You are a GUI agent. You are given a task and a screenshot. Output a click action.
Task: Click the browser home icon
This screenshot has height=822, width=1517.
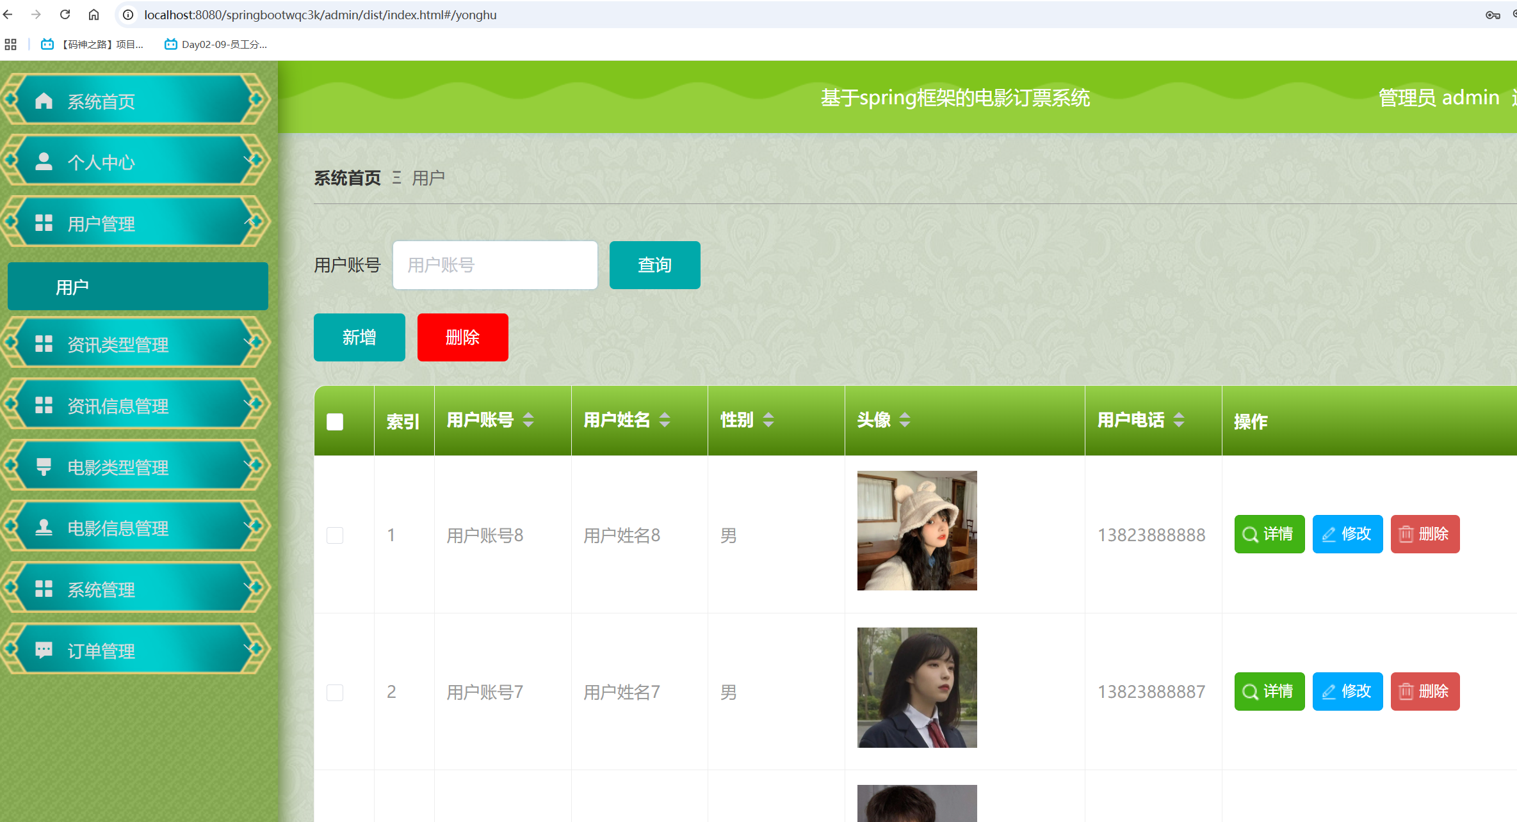[x=93, y=14]
